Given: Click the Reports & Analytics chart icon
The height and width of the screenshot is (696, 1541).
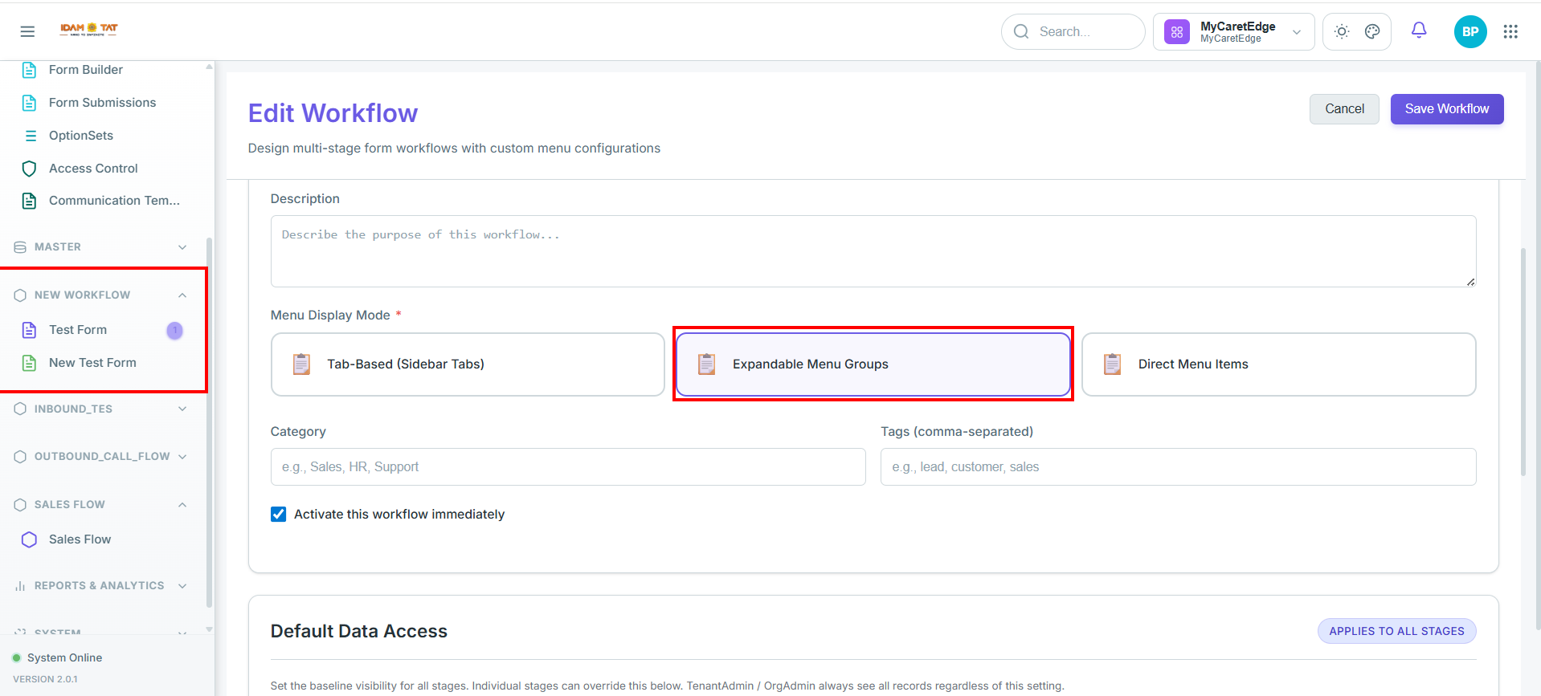Looking at the screenshot, I should [x=20, y=586].
